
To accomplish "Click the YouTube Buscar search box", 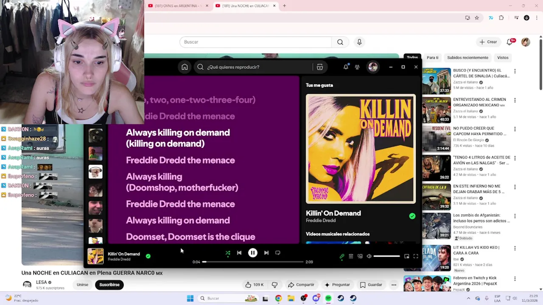I will 255,42.
